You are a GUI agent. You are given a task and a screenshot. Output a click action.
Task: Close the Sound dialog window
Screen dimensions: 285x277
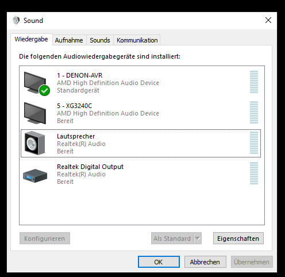pyautogui.click(x=268, y=20)
